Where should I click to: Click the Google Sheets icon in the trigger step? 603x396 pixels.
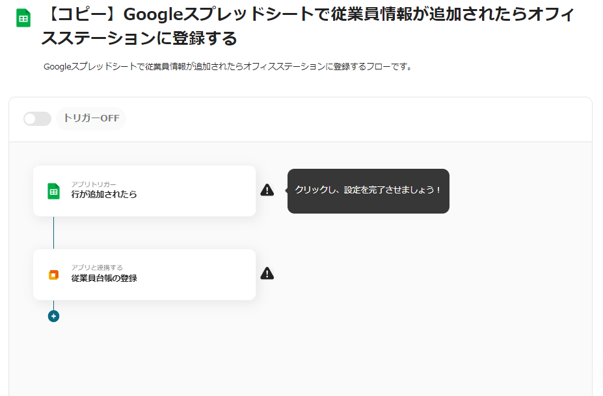(53, 191)
